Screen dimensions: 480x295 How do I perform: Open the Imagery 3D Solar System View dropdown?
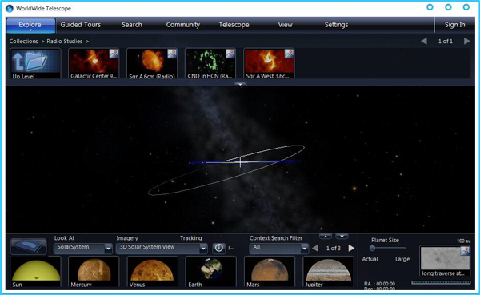tap(162, 248)
